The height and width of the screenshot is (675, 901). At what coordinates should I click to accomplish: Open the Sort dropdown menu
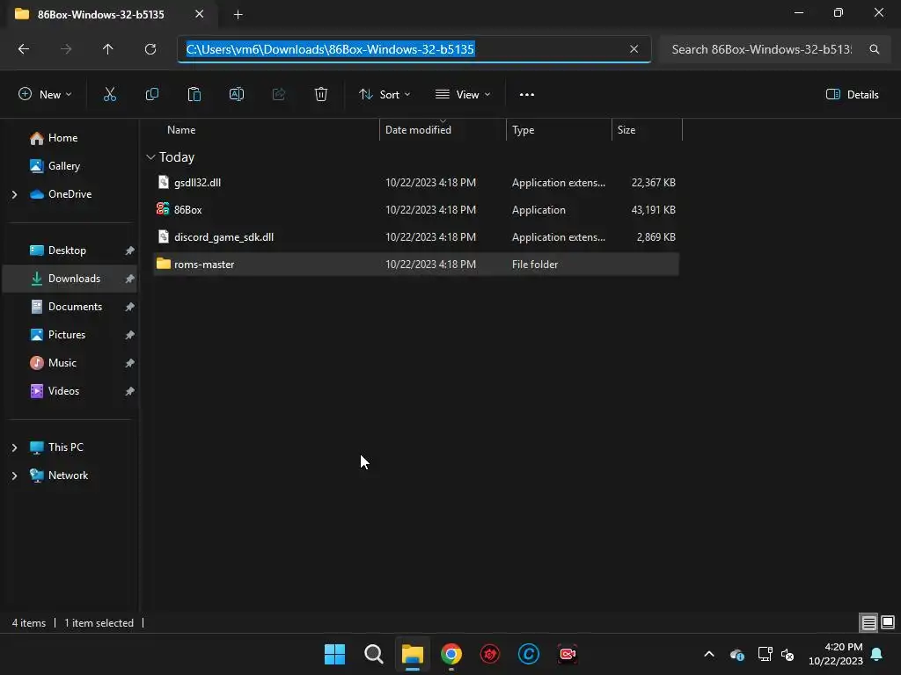[x=385, y=95]
